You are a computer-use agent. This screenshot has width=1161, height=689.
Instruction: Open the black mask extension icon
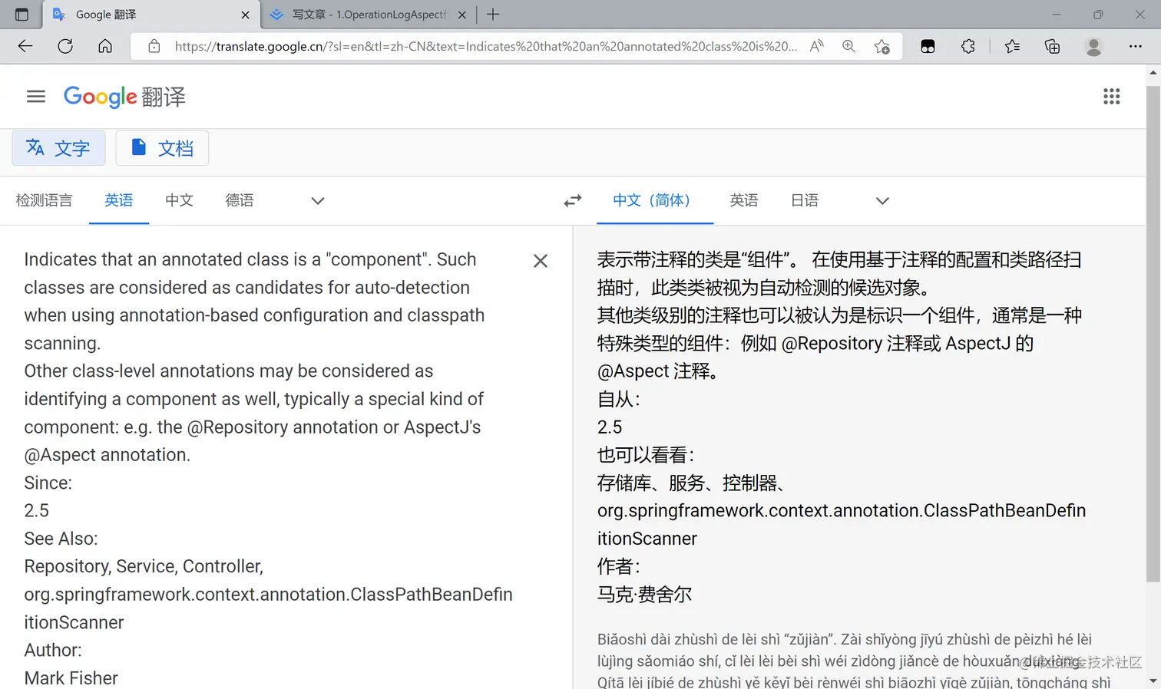pyautogui.click(x=928, y=46)
